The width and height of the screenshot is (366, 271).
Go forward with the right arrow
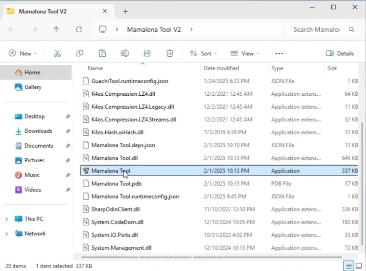point(34,29)
